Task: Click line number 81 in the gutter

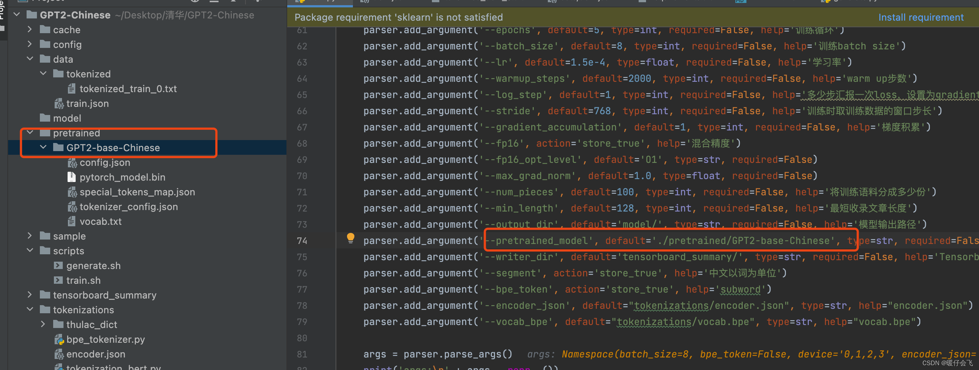Action: tap(302, 354)
